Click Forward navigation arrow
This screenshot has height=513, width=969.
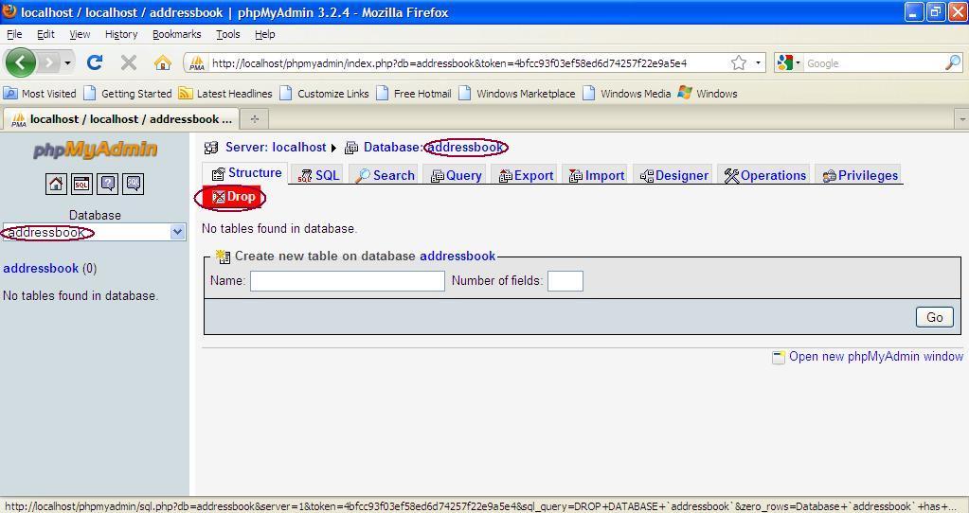click(x=49, y=62)
